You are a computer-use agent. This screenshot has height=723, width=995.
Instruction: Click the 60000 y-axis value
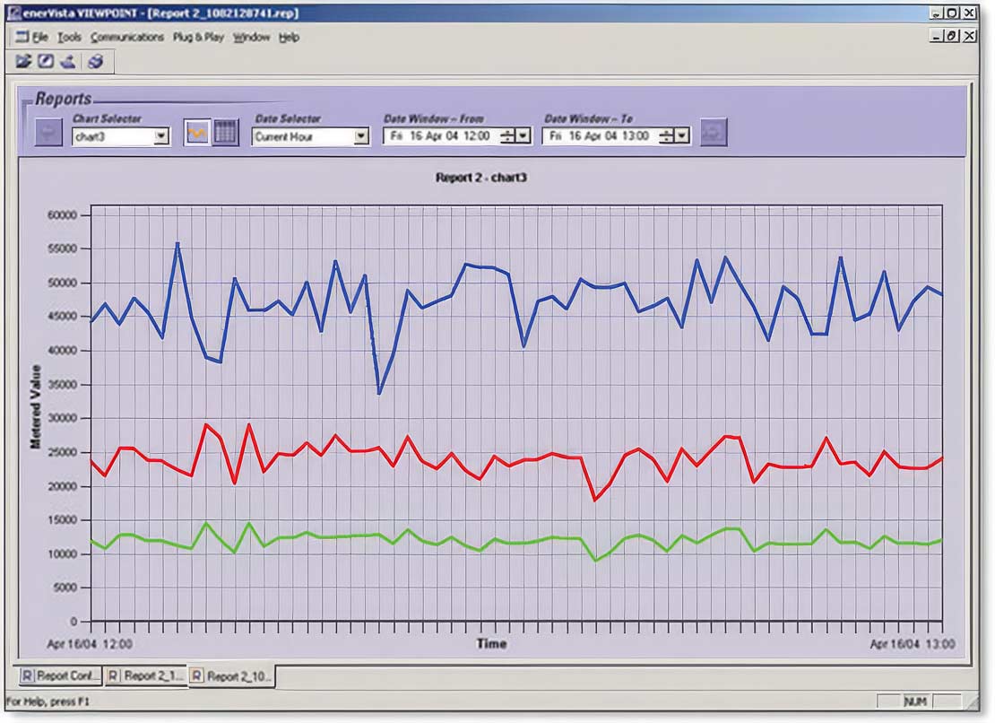[62, 215]
